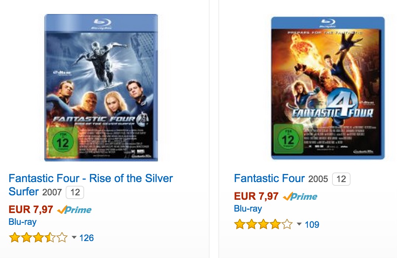The height and width of the screenshot is (258, 397).
Task: View the 109 customer reviews
Action: click(312, 224)
